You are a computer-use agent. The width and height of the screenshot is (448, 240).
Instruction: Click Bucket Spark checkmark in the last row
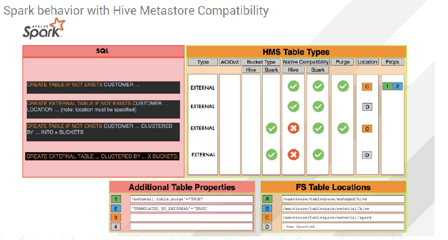pos(272,155)
